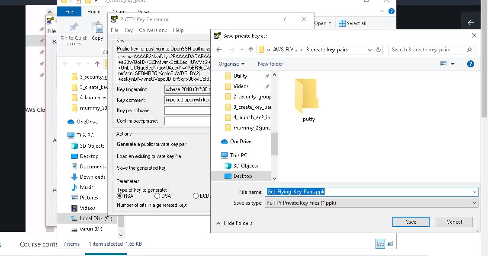This screenshot has width=488, height=256.
Task: Click the search magnifier in Save dialog
Action: click(469, 50)
